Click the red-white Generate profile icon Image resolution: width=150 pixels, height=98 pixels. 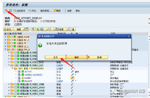pos(6,11)
